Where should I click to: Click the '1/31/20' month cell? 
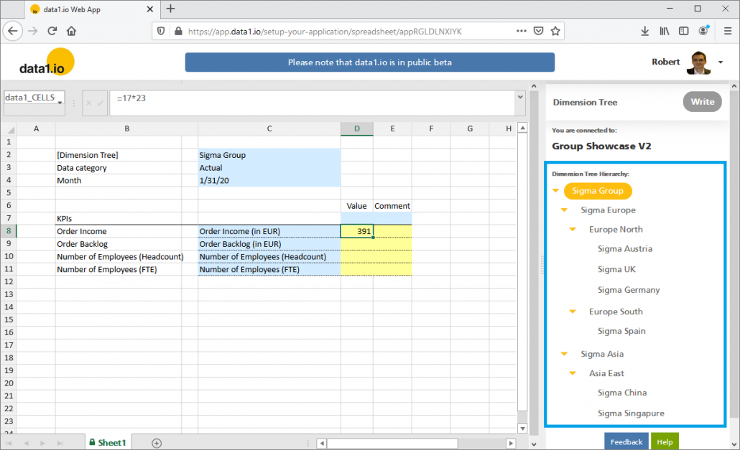(269, 180)
